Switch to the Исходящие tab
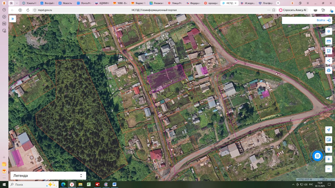 pos(247,3)
